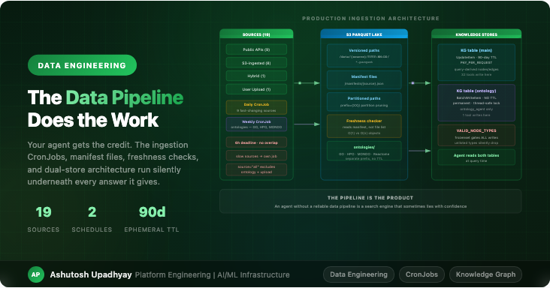The image size is (550, 288).
Task: Click the 6h deadline no overlap note
Action: click(256, 142)
